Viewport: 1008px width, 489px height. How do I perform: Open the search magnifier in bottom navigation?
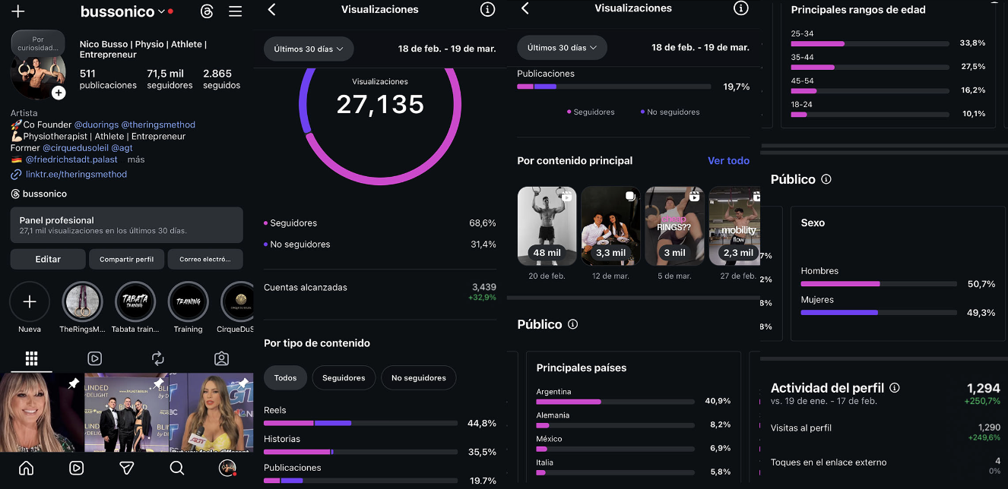pyautogui.click(x=177, y=468)
